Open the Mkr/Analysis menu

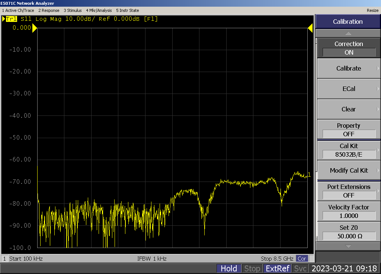(99, 10)
